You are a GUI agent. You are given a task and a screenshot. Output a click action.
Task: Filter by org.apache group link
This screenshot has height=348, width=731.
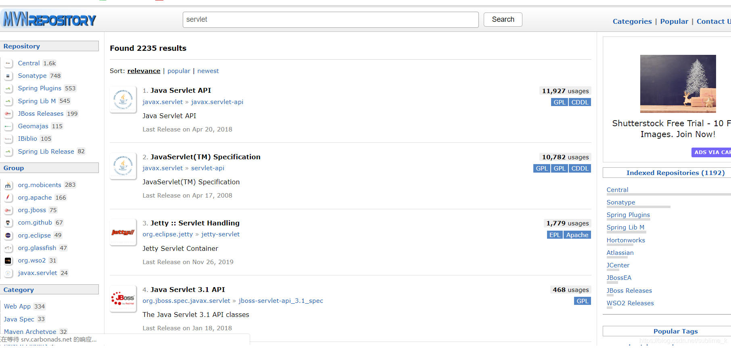(35, 198)
